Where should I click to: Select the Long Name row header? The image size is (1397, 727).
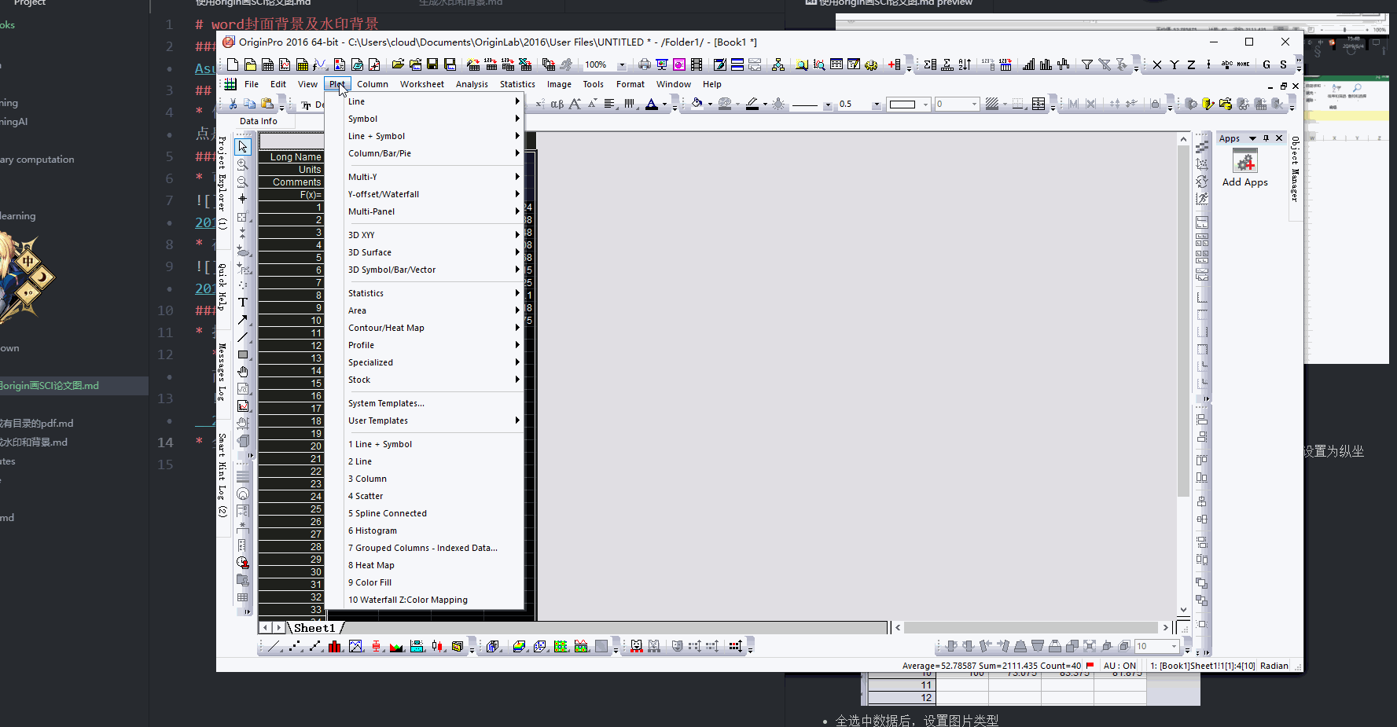tap(291, 157)
